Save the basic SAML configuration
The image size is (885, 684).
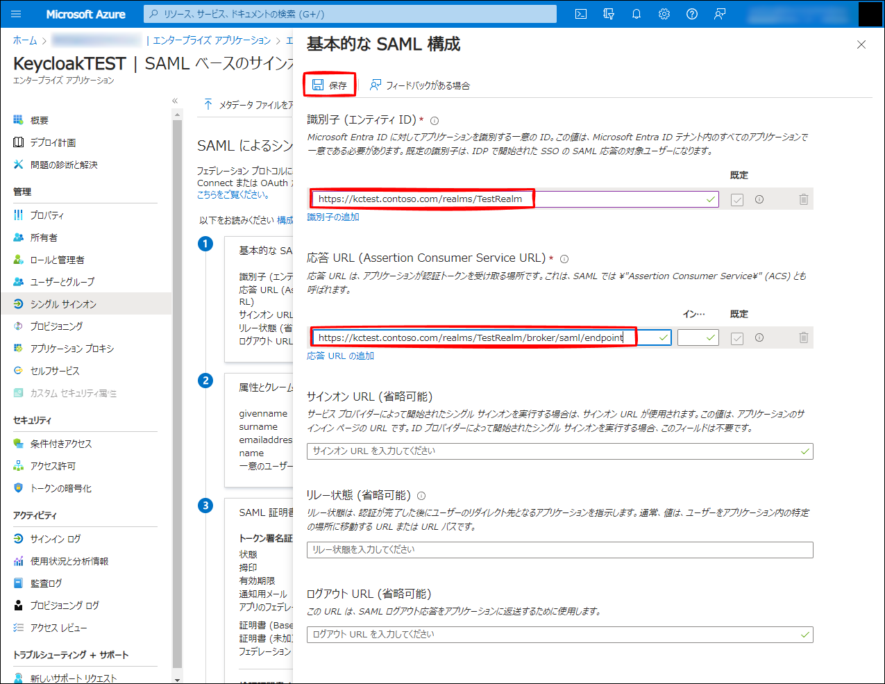[x=330, y=85]
